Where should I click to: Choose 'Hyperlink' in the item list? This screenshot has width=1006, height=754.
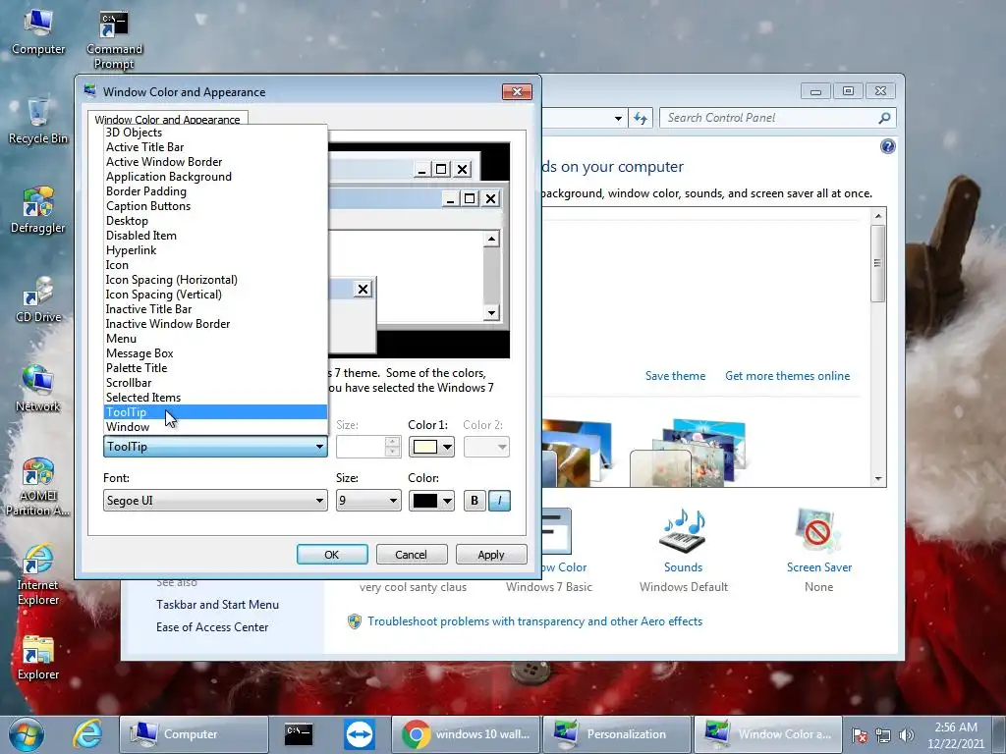(215, 250)
